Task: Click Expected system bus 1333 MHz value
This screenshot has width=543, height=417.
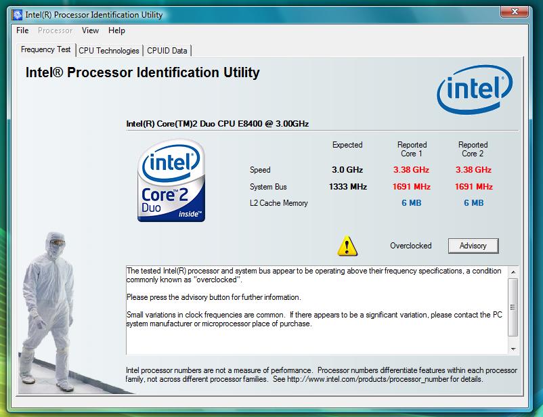Action: point(348,187)
